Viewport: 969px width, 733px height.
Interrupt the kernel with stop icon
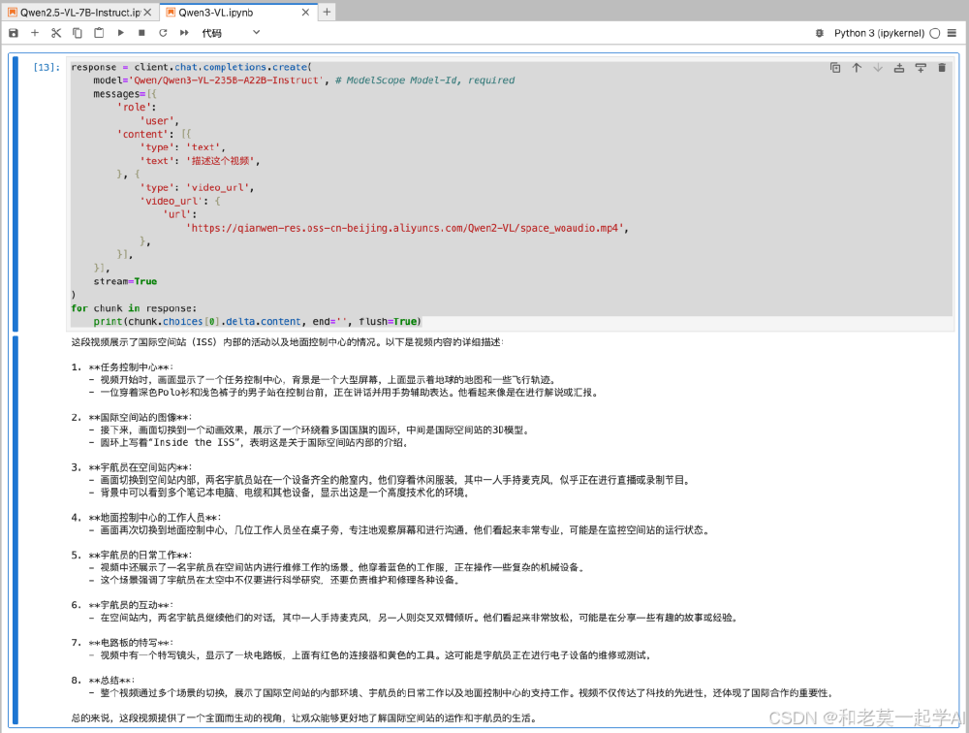[x=141, y=32]
